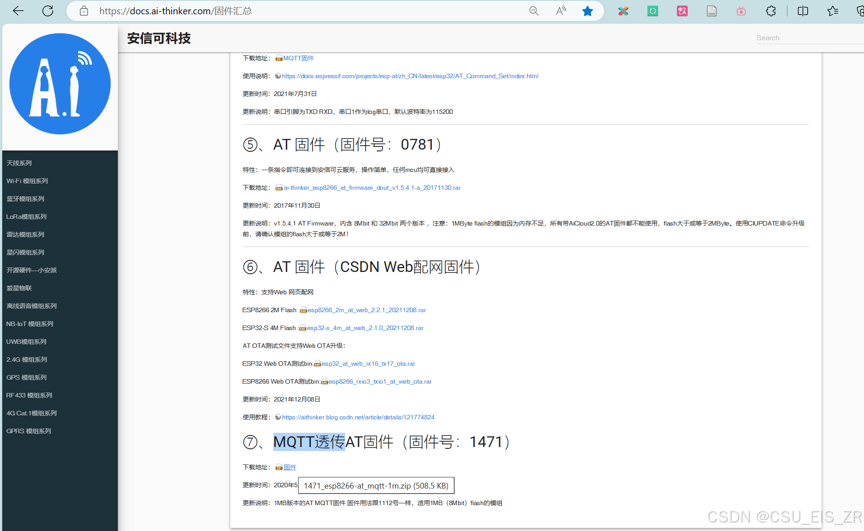The width and height of the screenshot is (864, 531).
Task: Click the lock site-info icon
Action: [x=84, y=11]
